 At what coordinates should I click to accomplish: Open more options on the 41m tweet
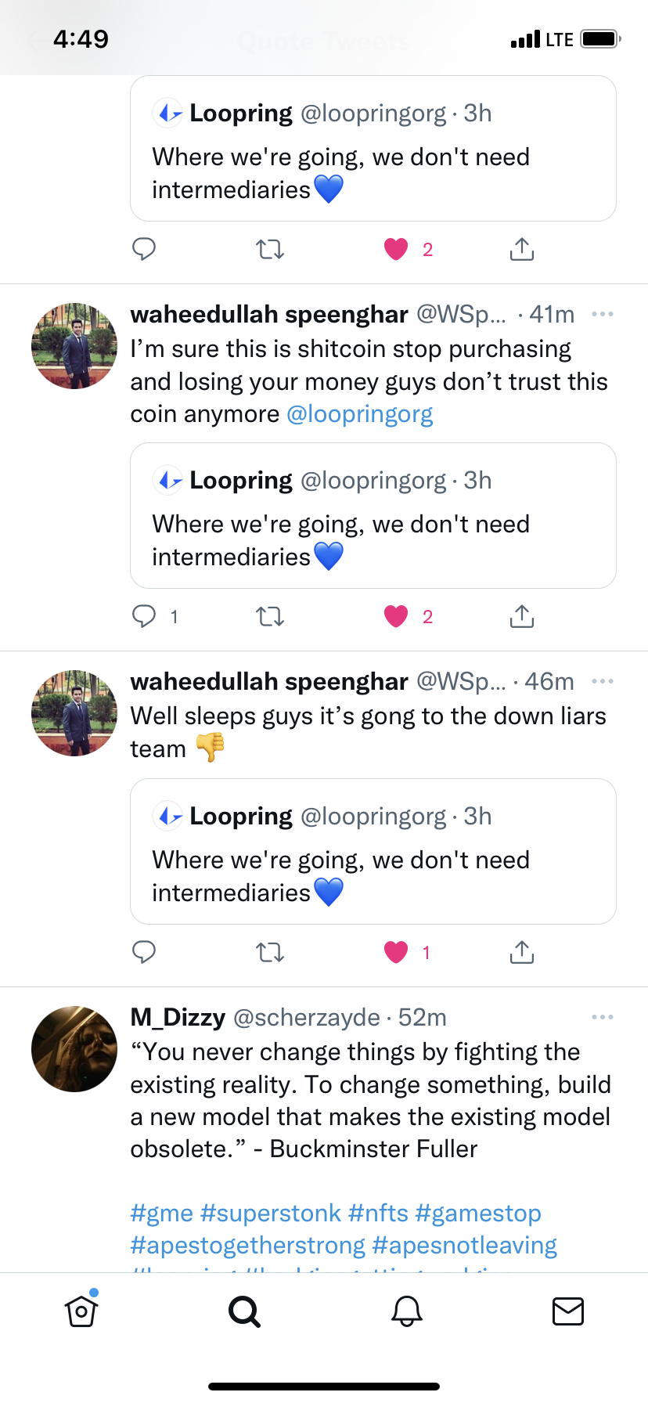tap(603, 314)
